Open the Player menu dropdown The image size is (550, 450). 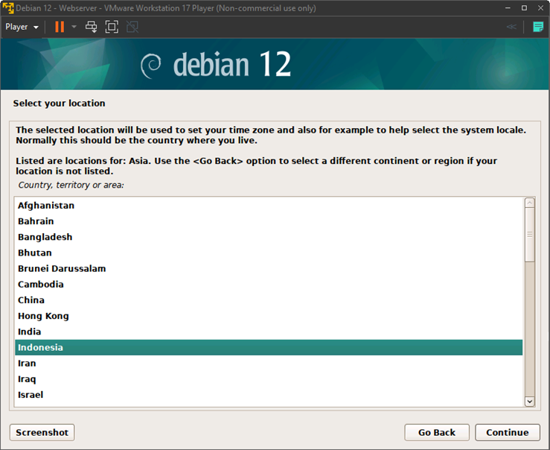[22, 27]
